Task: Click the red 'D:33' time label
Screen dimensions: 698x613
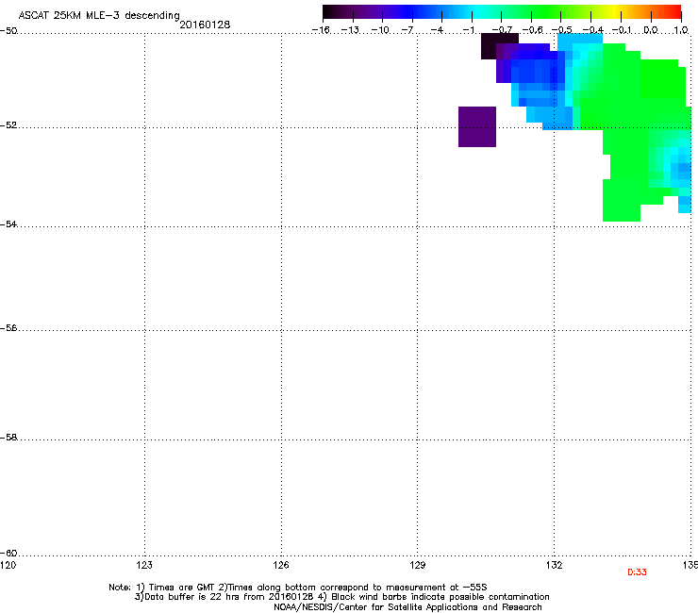Action: click(637, 572)
